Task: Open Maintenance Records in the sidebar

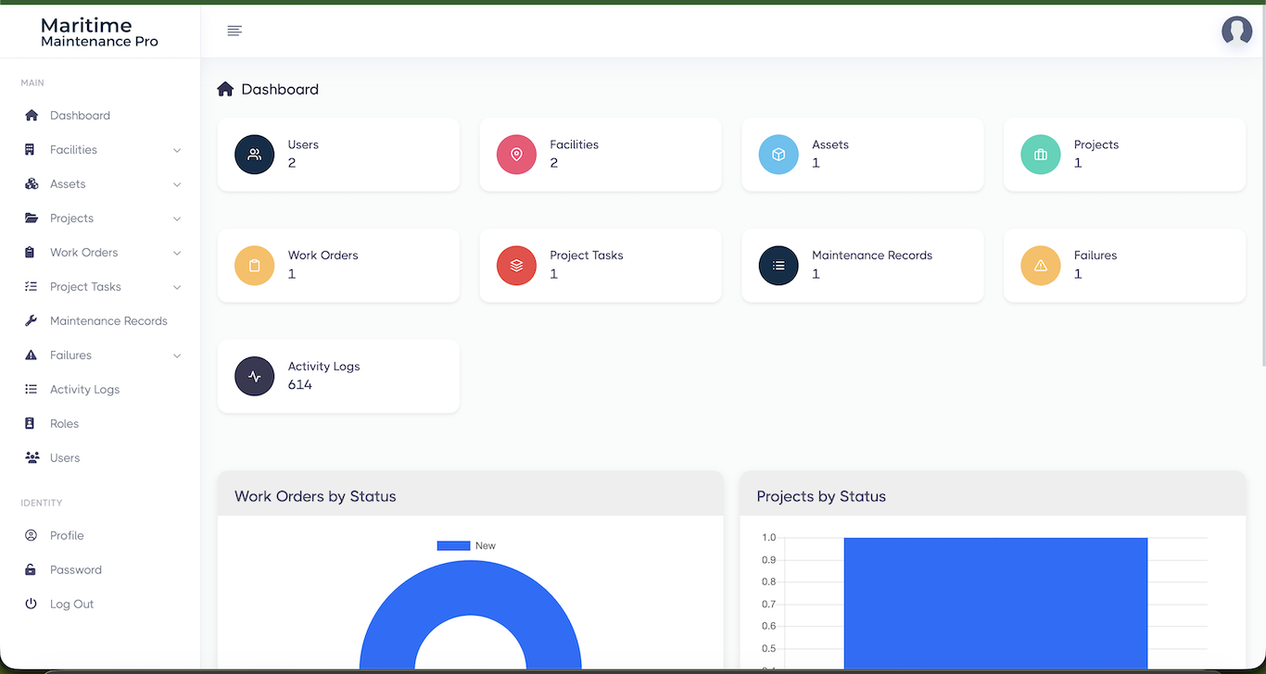Action: pyautogui.click(x=108, y=321)
